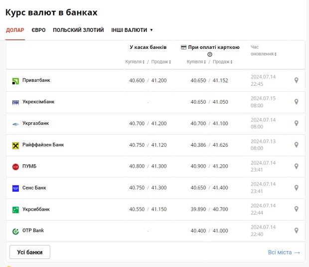Open the Всі міста link
The image size is (309, 267).
pyautogui.click(x=284, y=253)
